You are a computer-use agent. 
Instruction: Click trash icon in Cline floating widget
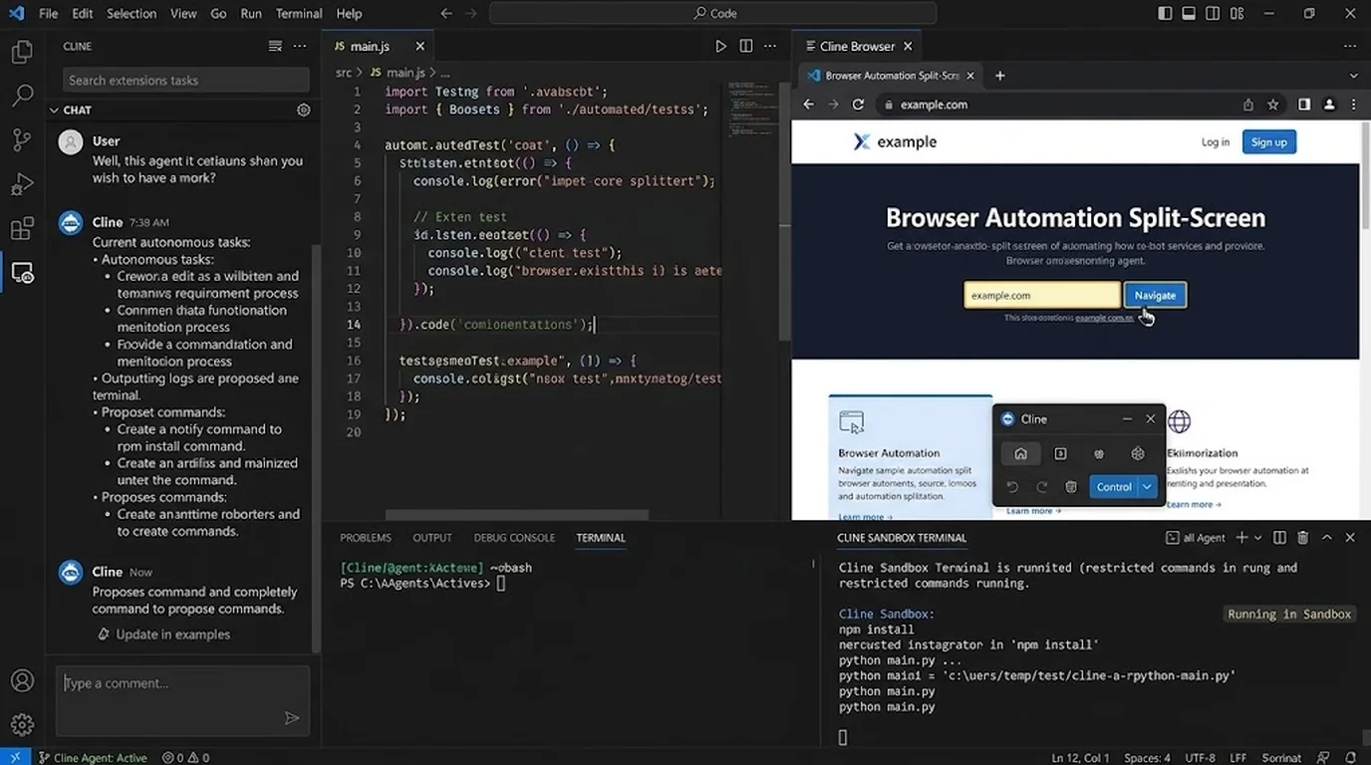1071,487
